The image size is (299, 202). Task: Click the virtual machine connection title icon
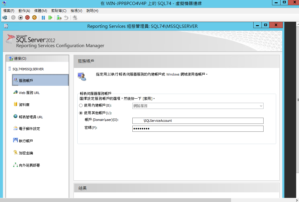click(x=4, y=3)
